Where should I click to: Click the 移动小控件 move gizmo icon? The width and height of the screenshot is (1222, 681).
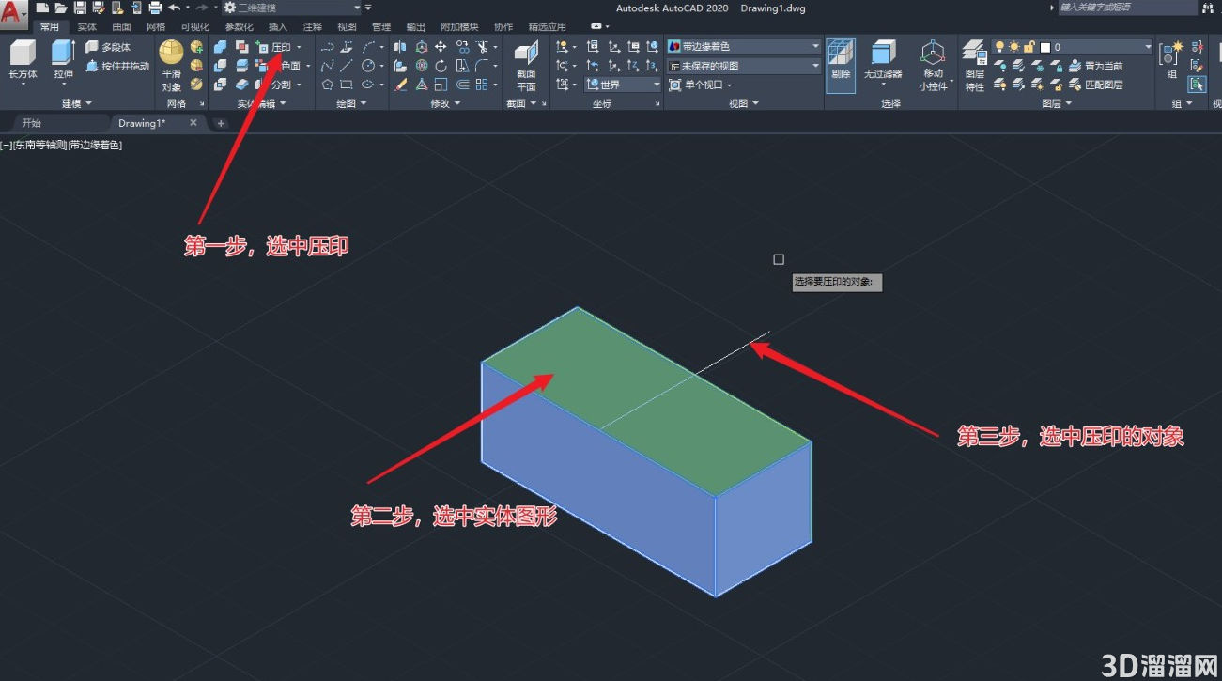[x=932, y=66]
